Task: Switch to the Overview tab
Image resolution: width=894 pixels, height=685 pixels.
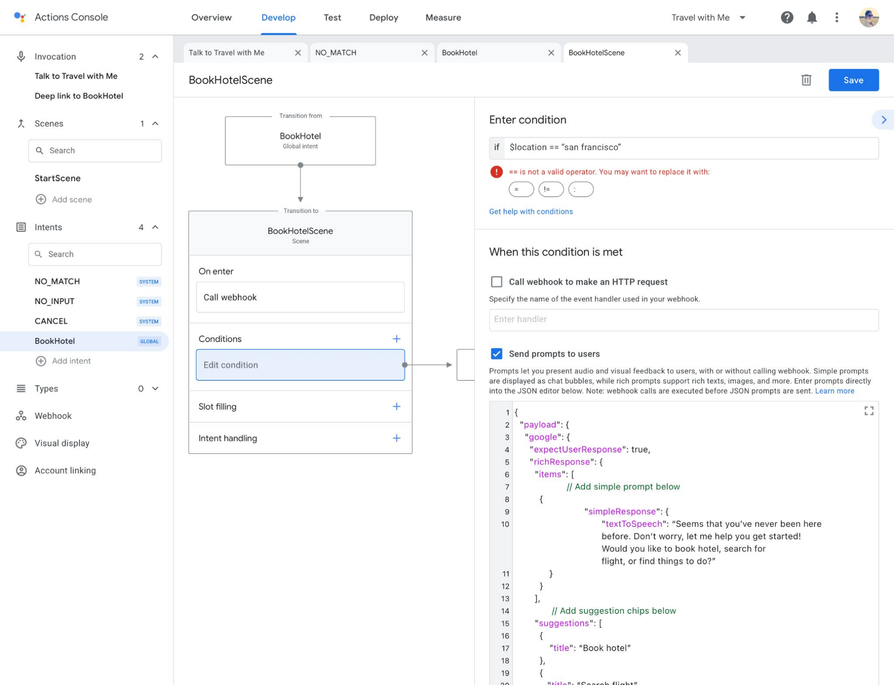Action: click(x=212, y=18)
